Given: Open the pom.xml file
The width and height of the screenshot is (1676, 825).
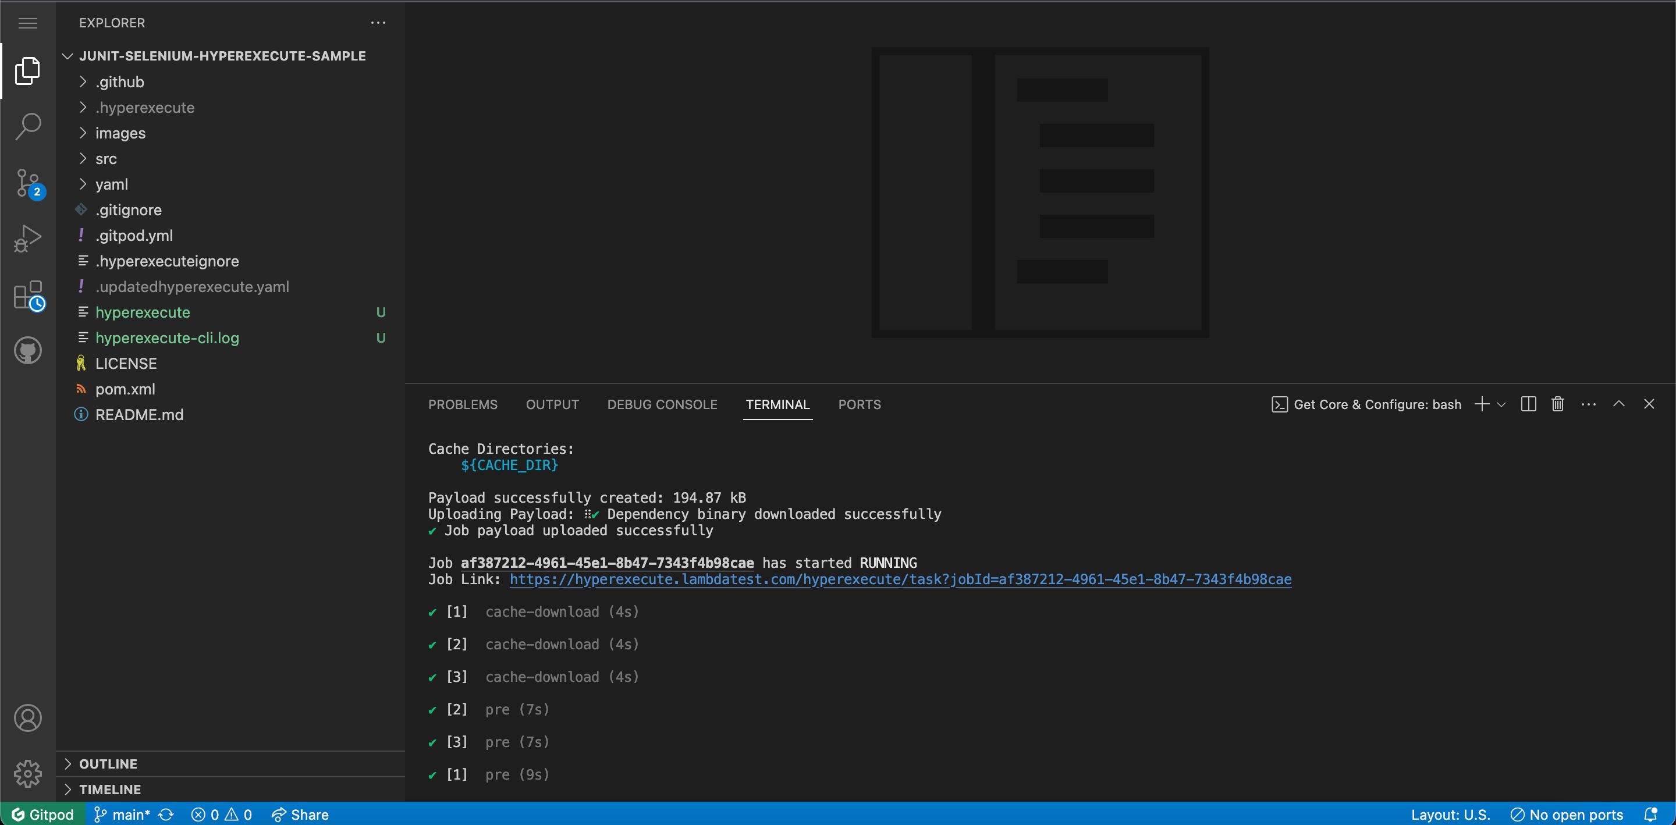Looking at the screenshot, I should click(125, 389).
